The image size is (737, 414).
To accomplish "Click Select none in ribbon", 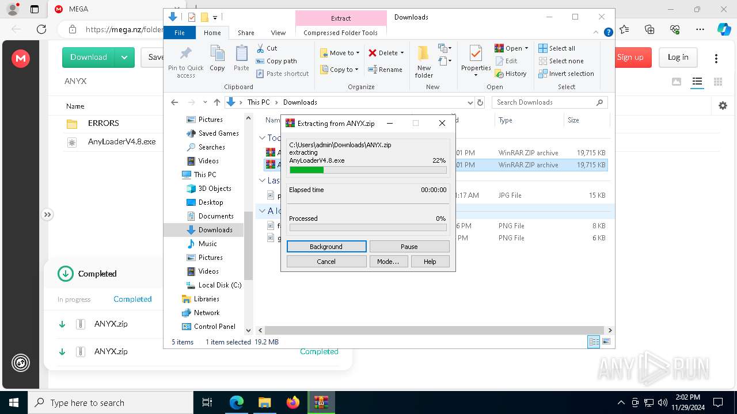I will click(561, 61).
